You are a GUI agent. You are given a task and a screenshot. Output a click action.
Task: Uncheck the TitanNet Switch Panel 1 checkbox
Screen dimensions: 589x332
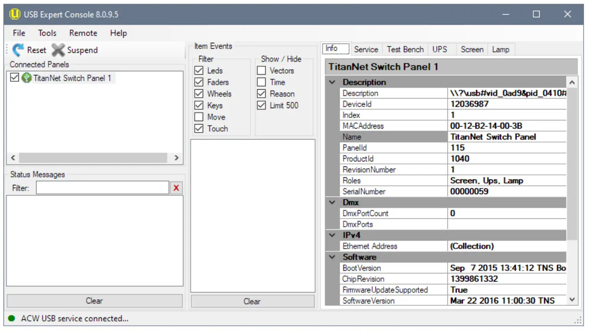pyautogui.click(x=14, y=78)
